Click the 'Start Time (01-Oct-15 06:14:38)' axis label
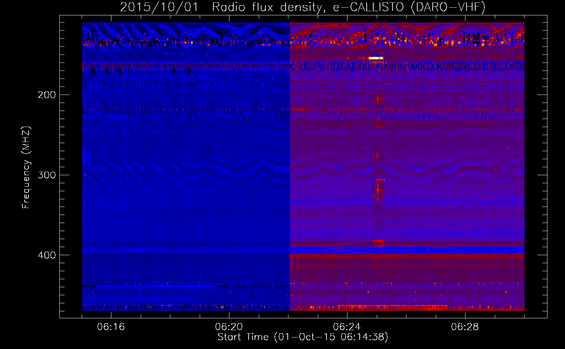The image size is (565, 349). (x=303, y=337)
